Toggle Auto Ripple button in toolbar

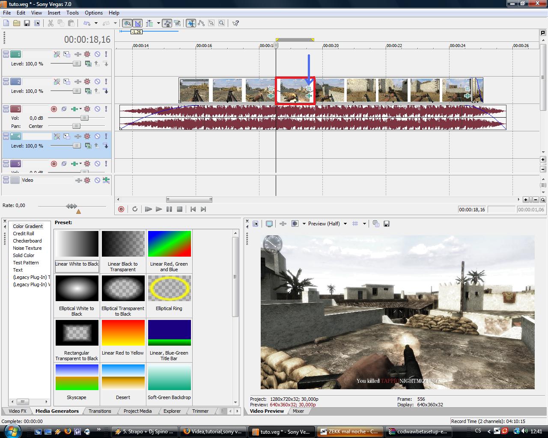pos(149,23)
